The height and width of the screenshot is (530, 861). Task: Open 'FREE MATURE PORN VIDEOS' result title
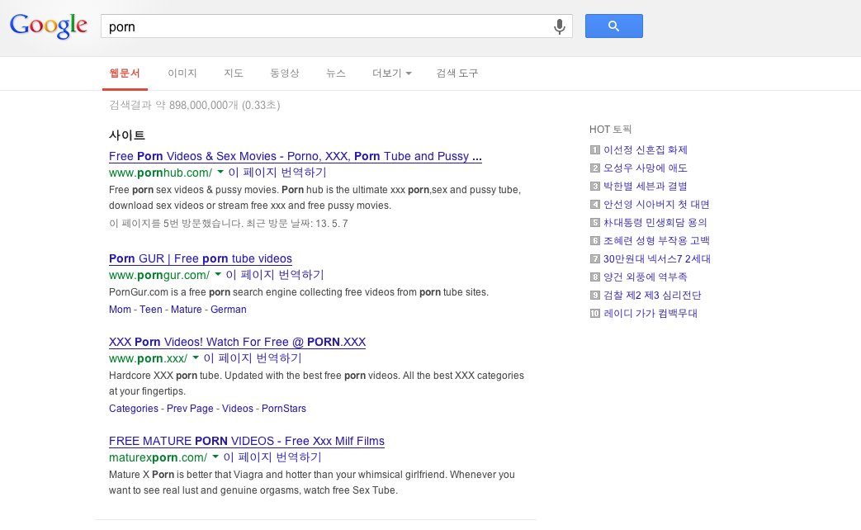(247, 441)
